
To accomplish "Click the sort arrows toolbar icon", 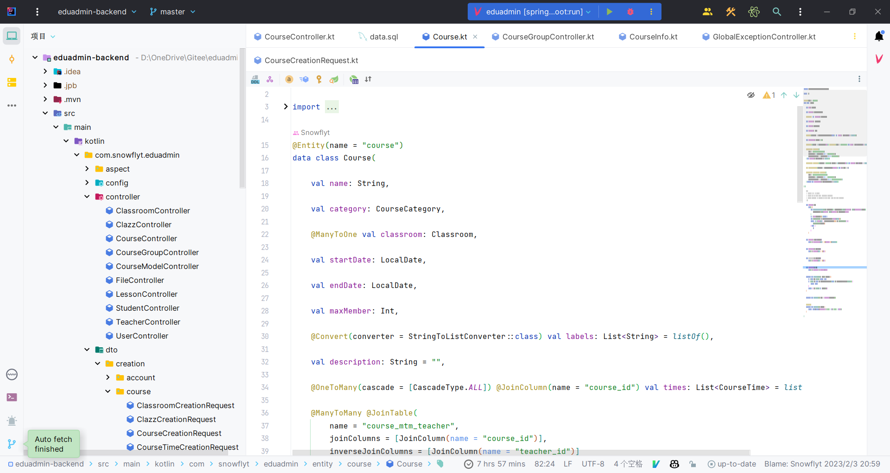I will coord(368,79).
